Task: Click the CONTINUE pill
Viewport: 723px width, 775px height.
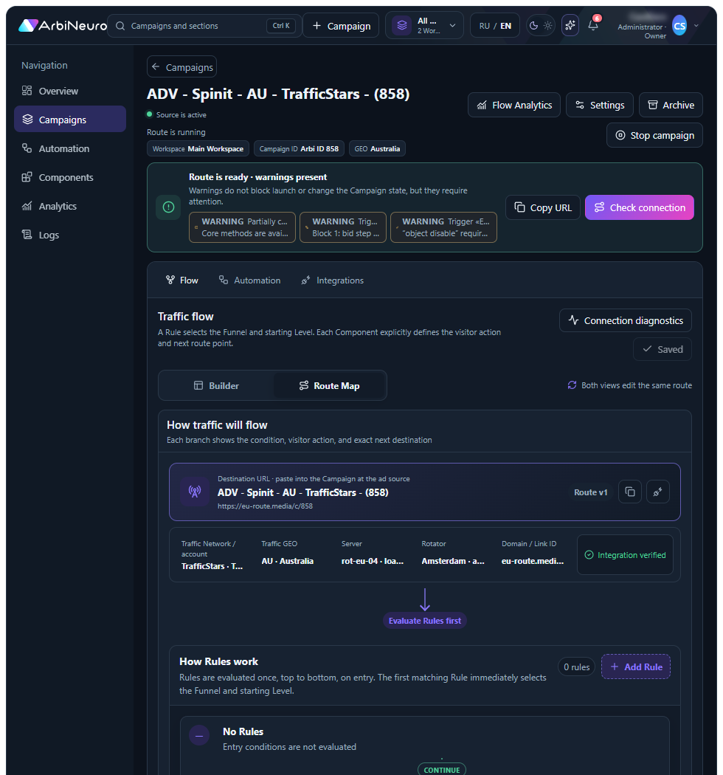Action: (442, 770)
